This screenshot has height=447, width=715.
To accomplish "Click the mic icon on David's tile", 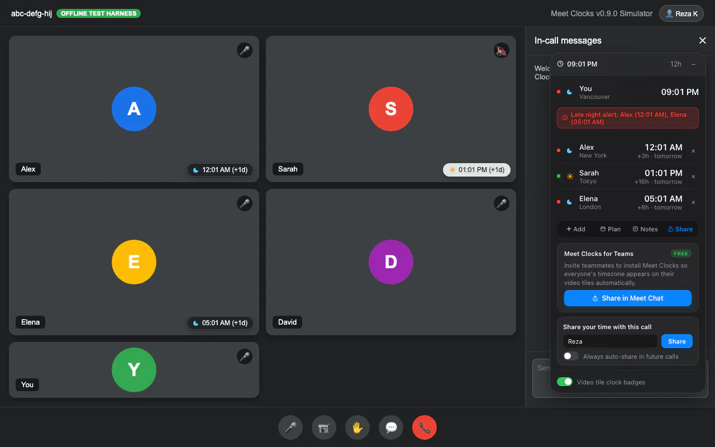I will (x=502, y=203).
